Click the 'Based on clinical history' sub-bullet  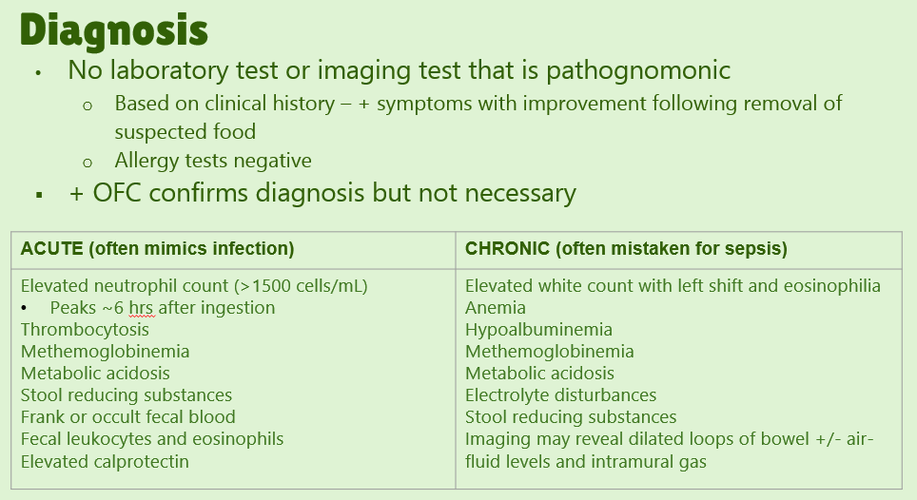pos(478,103)
